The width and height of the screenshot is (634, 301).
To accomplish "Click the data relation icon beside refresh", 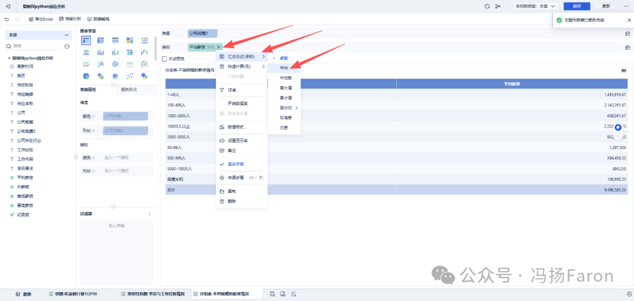I will 498,6.
